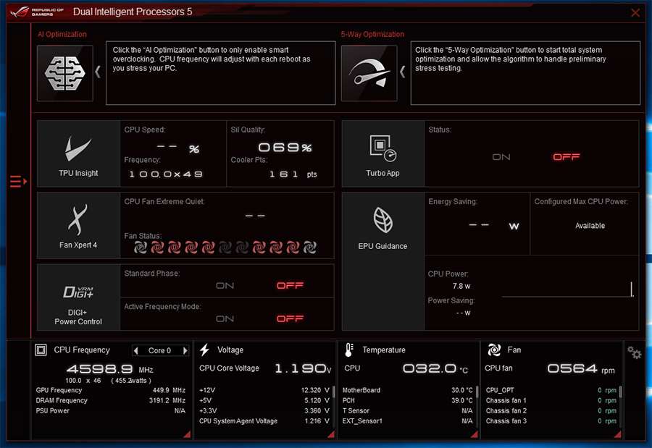The width and height of the screenshot is (652, 448).
Task: Click the CPU Power 7.8 w value
Action: [461, 286]
